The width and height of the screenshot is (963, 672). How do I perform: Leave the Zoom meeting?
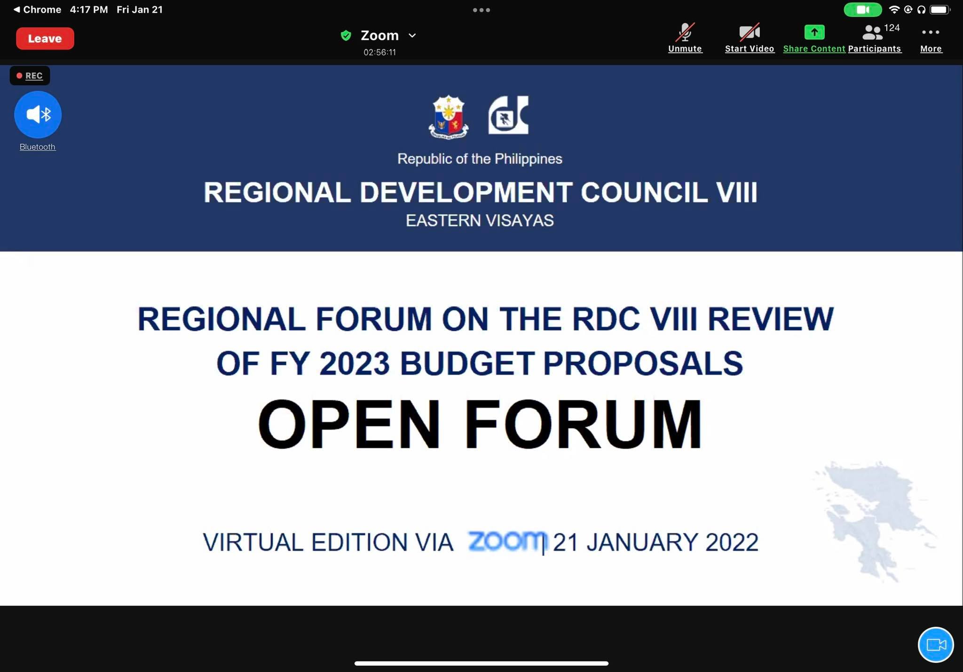(45, 39)
